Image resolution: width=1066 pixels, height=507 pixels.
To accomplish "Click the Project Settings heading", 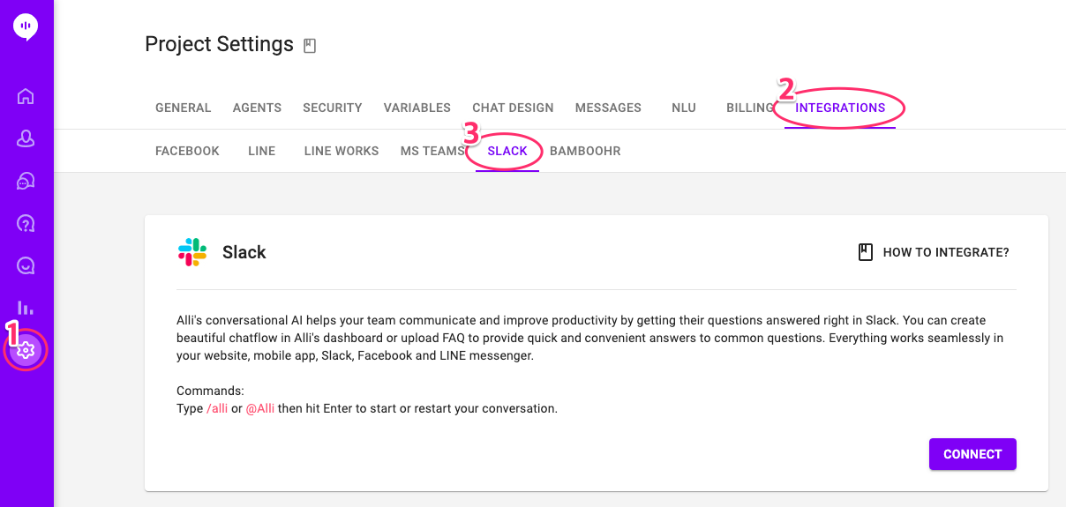I will (x=219, y=44).
